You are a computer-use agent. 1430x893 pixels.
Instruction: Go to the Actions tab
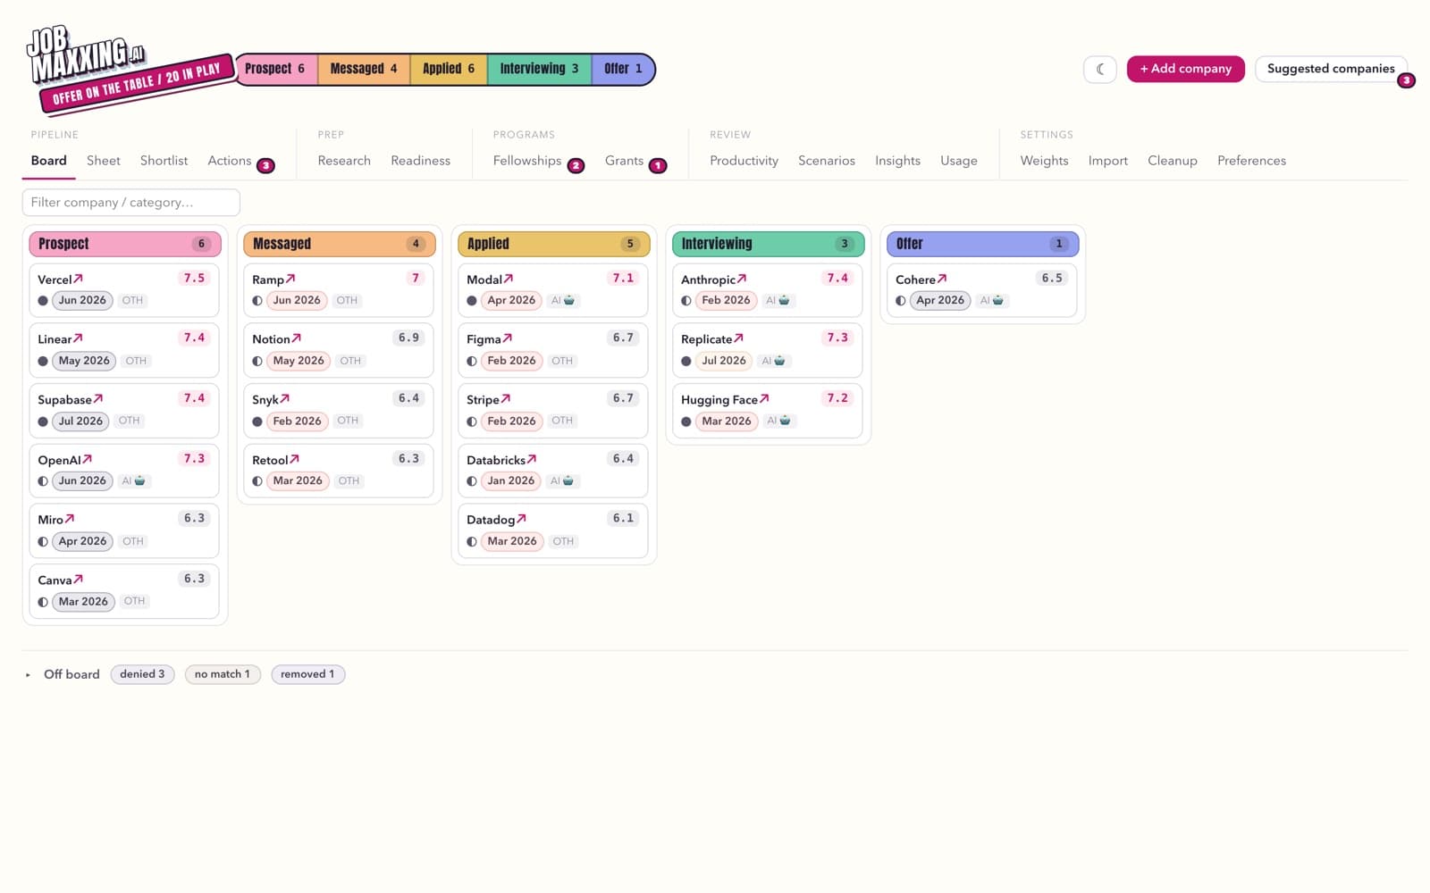click(230, 161)
